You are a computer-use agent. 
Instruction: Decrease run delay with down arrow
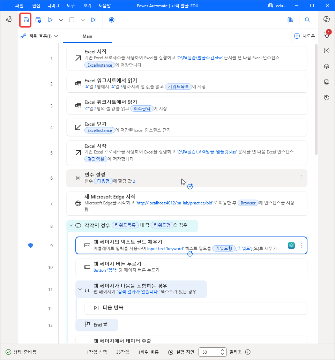222,354
